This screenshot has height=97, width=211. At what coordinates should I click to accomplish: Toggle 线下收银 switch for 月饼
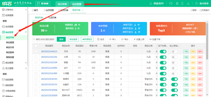click(163, 51)
